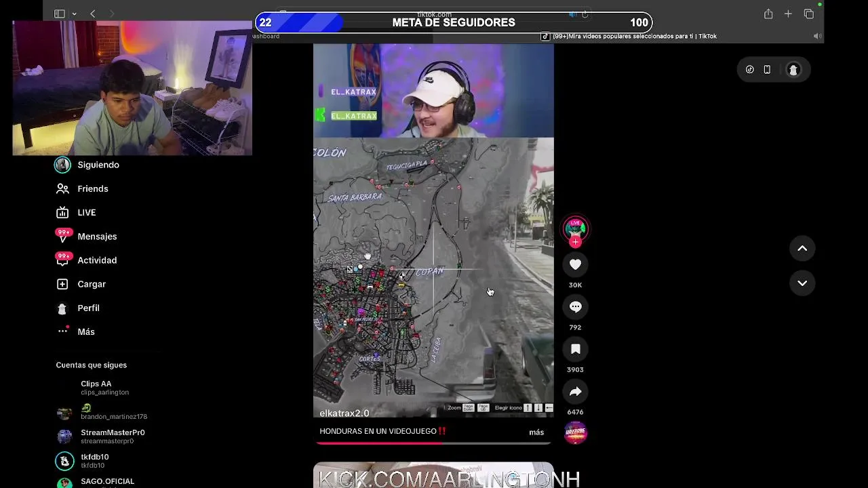Toggle the Safari sidebar panel

pyautogui.click(x=60, y=14)
